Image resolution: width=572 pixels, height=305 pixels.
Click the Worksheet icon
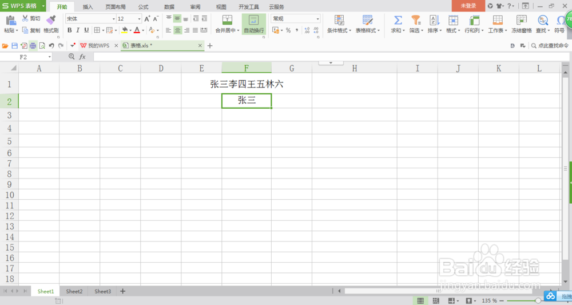[x=497, y=20]
